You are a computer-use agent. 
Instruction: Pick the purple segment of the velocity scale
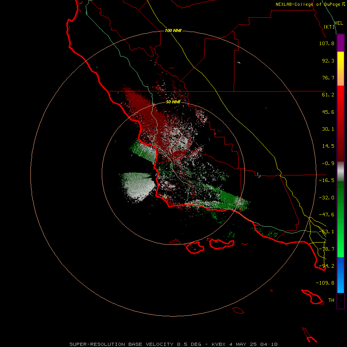pyautogui.click(x=340, y=43)
